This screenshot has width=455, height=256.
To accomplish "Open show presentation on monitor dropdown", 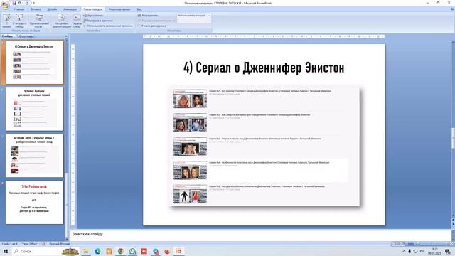I will click(x=194, y=21).
